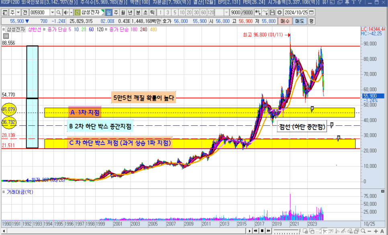Toggle the 삼성전자 legend checkbox marker
This screenshot has width=388, height=235.
pos(4,29)
